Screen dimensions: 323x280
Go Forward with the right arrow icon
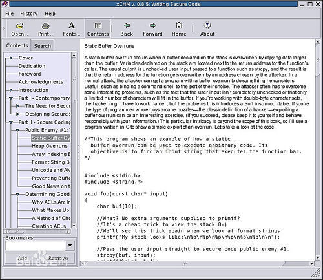[x=152, y=25]
